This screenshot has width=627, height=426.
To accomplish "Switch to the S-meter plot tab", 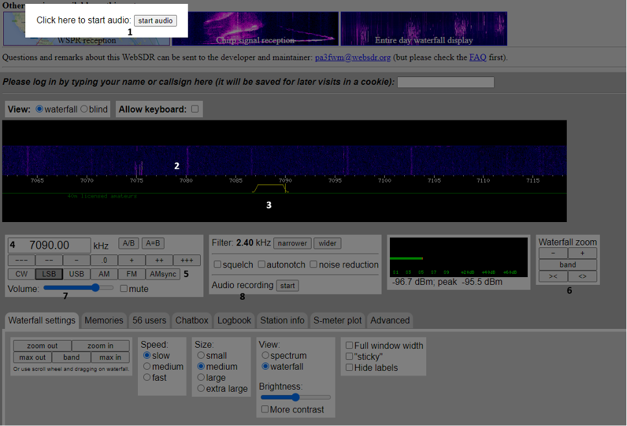I will 337,320.
